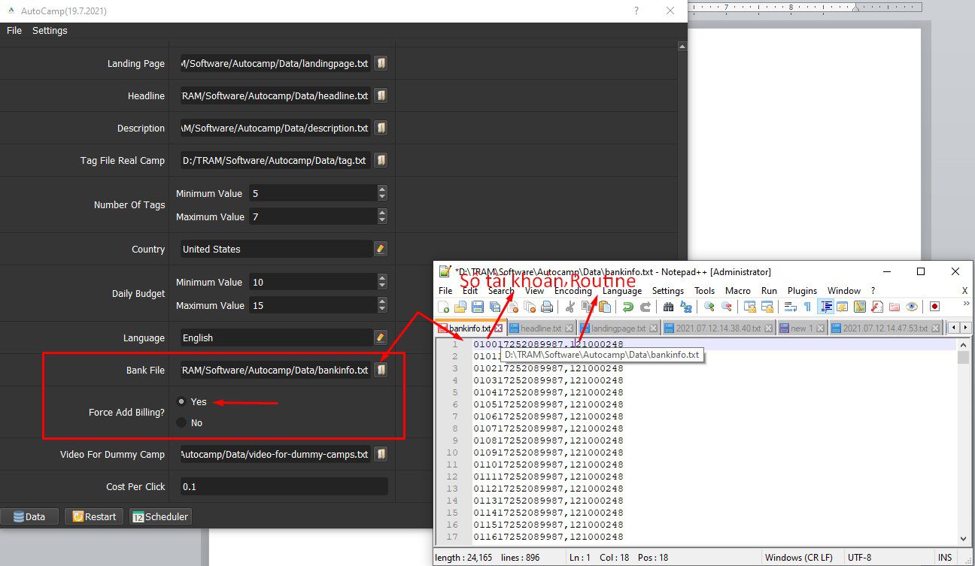975x566 pixels.
Task: Switch to landingpage.txt tab
Action: (618, 328)
